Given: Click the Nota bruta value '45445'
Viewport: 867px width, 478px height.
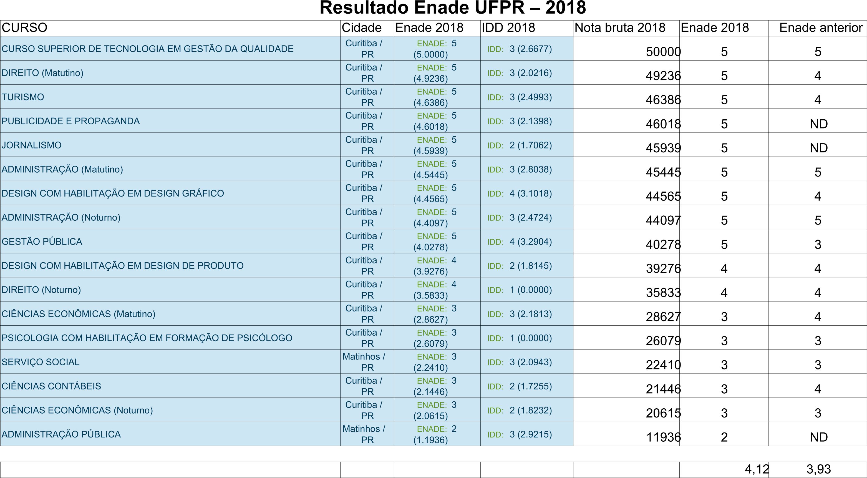Looking at the screenshot, I should 663,172.
